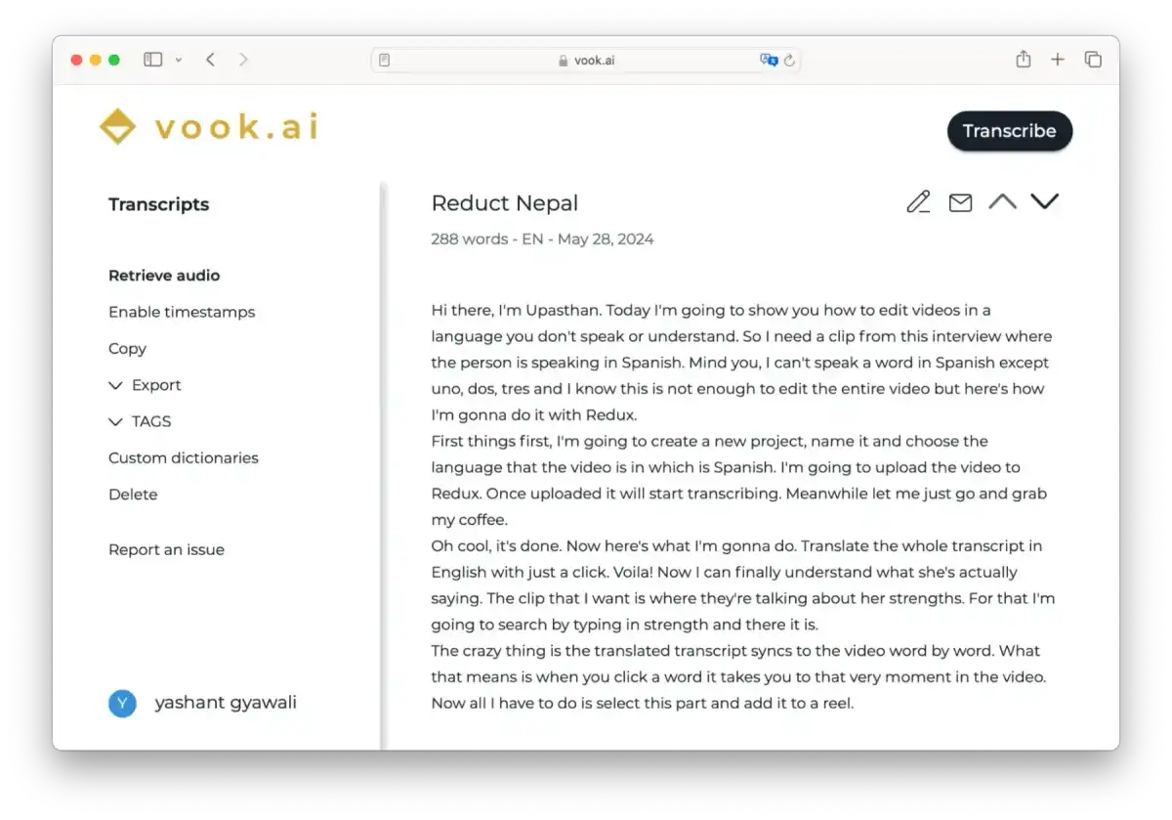Viewport: 1172px width, 820px height.
Task: Click the paragraph starting 'The crazy thing is'
Action: click(x=738, y=676)
